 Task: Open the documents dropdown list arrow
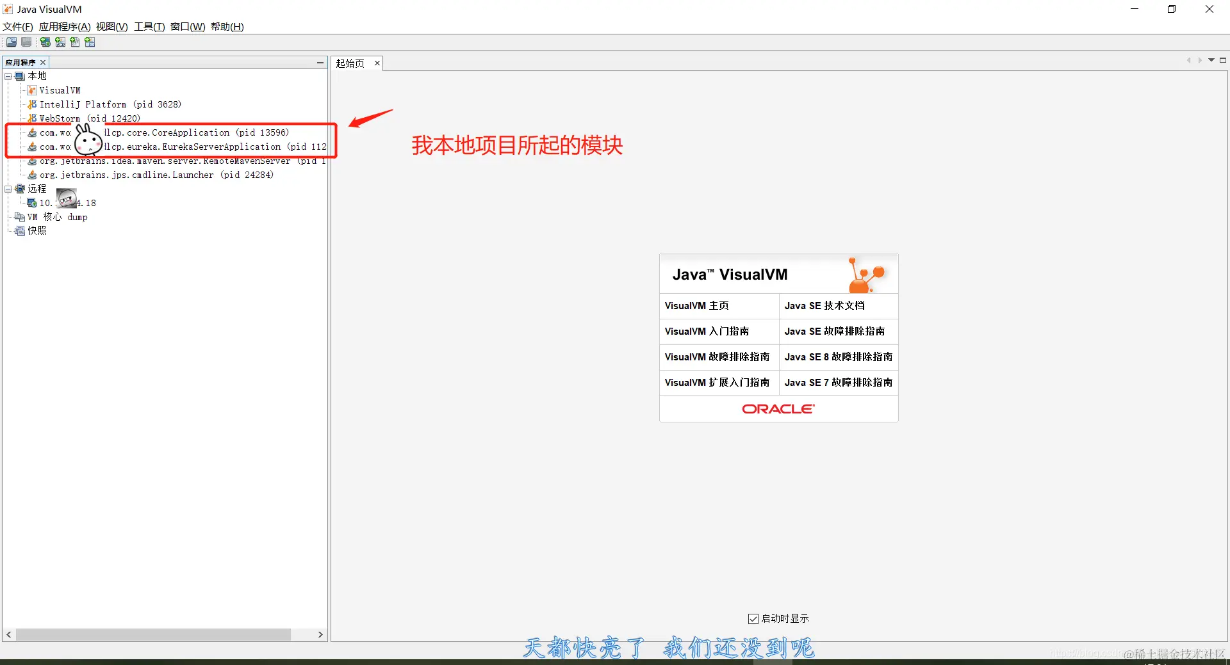1211,60
